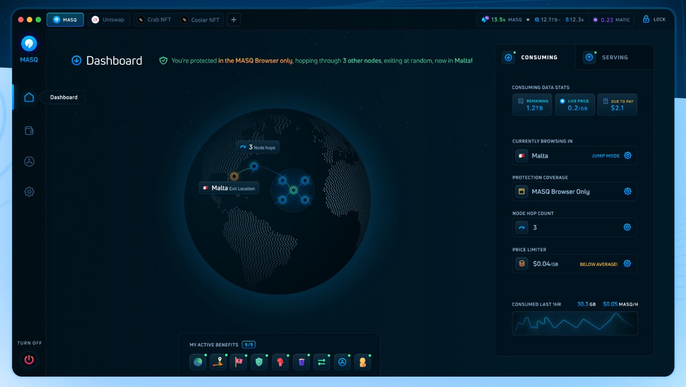The image size is (686, 387).
Task: Click the network nodes sidebar icon
Action: coord(29,161)
